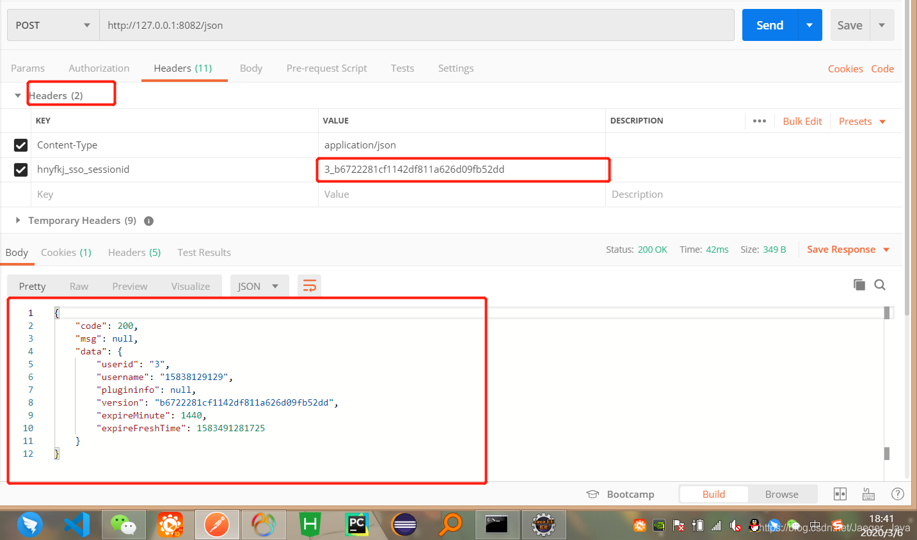Open the keyboard shortcuts icon
917x540 pixels.
coord(868,494)
